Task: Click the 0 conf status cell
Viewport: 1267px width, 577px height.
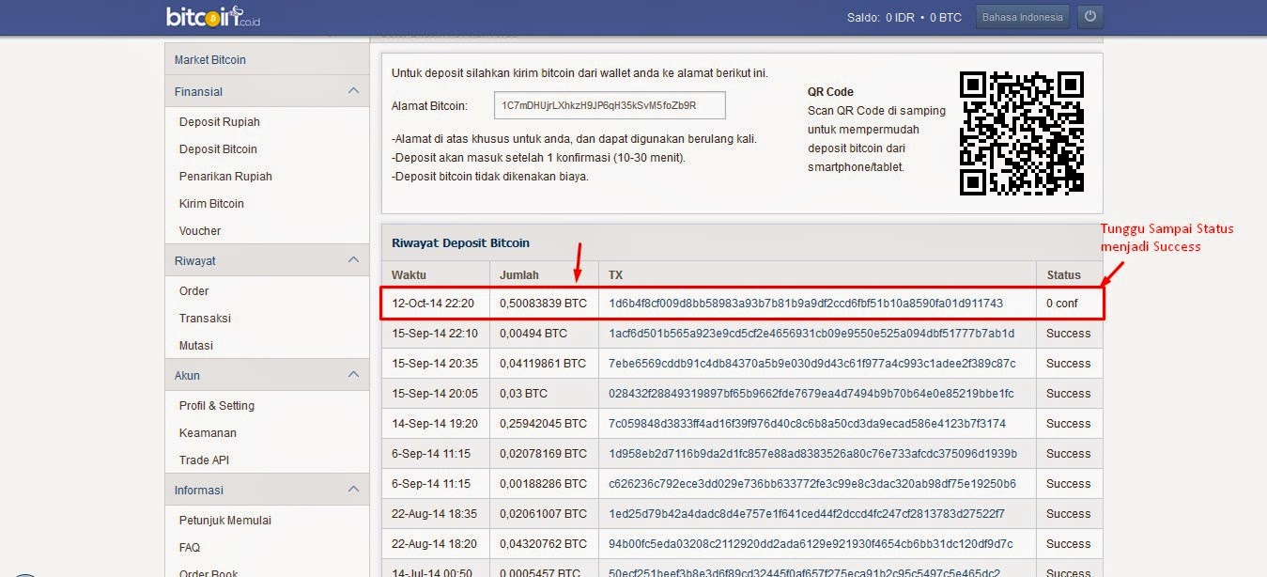Action: tap(1062, 304)
